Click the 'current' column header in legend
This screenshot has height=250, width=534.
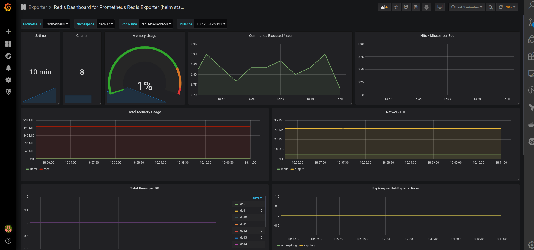pyautogui.click(x=257, y=198)
